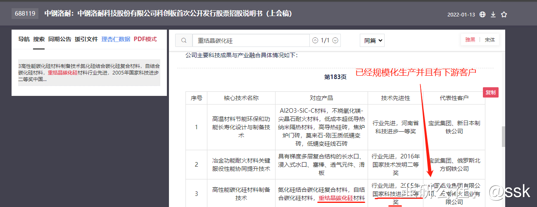
Task: Go to next search match
Action: coord(335,40)
